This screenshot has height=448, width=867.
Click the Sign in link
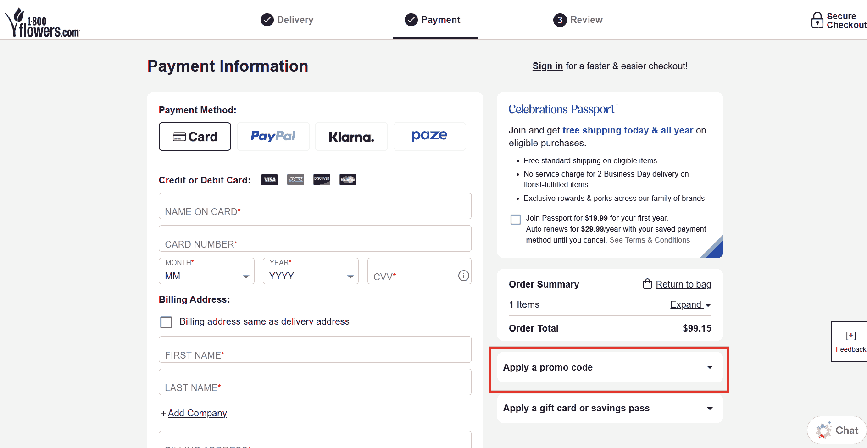click(x=547, y=66)
